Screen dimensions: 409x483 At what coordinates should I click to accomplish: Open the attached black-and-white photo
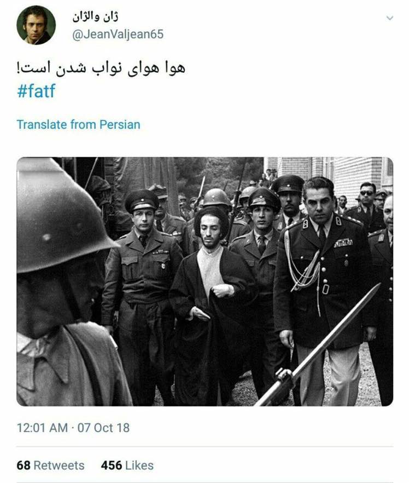[205, 281]
